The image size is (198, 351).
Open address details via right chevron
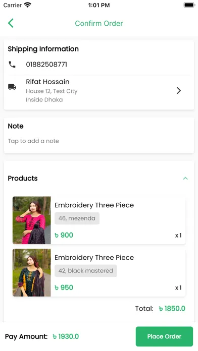tap(178, 90)
